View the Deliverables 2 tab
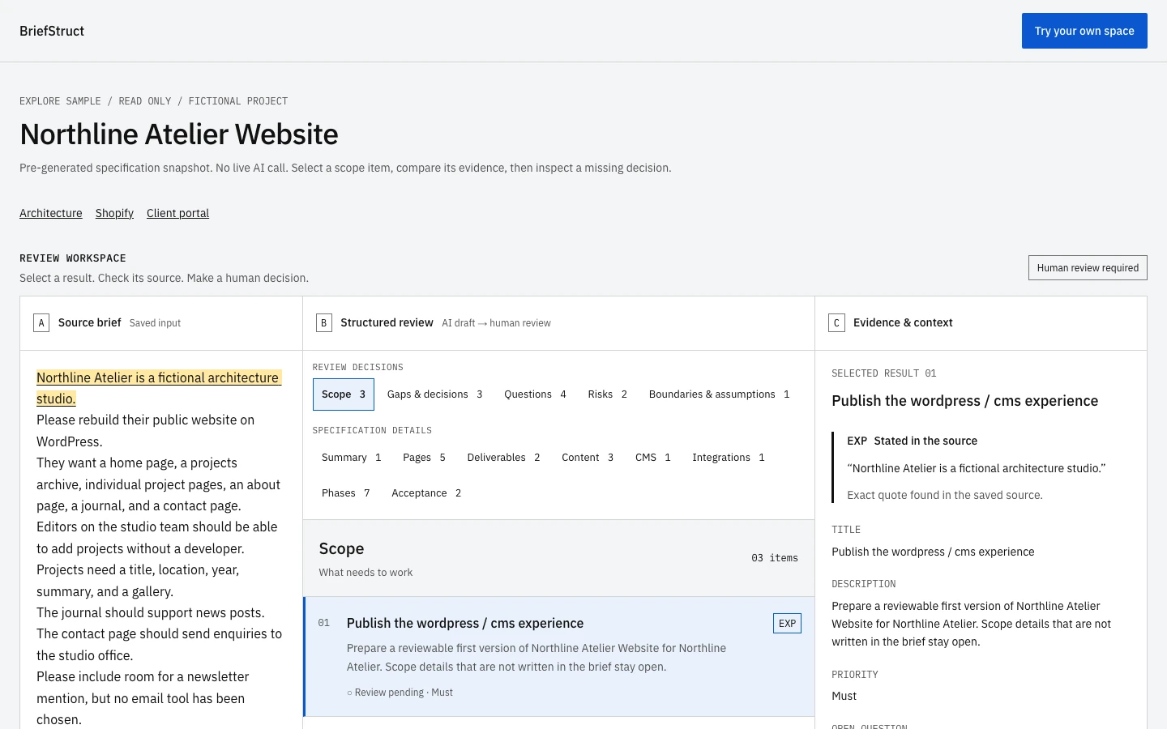 point(503,458)
